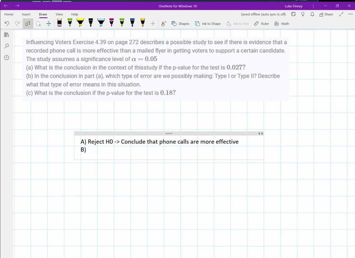Open Search from the left sidebar
355x258 pixels.
pos(6,46)
